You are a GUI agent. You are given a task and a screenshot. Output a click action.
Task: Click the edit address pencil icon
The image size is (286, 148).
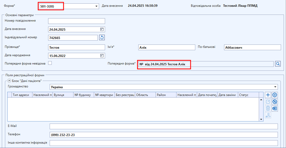(x=268, y=101)
